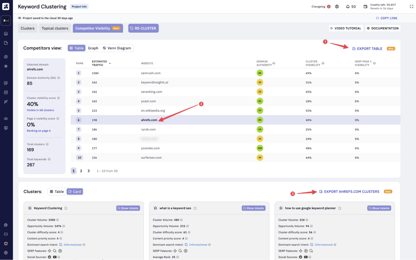Open VIDEO TUTORIAL

point(346,28)
